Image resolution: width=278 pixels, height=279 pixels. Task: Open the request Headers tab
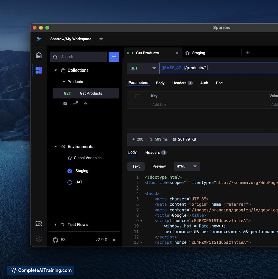pos(182,83)
